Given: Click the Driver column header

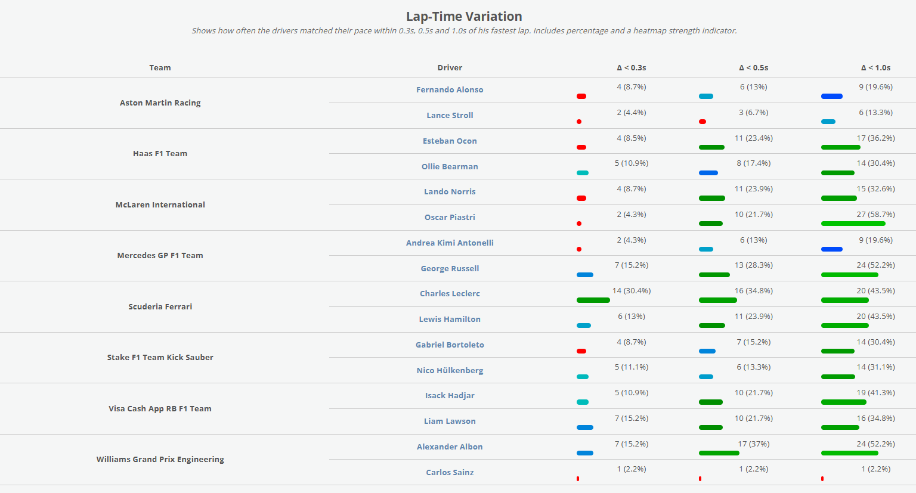Looking at the screenshot, I should point(450,67).
